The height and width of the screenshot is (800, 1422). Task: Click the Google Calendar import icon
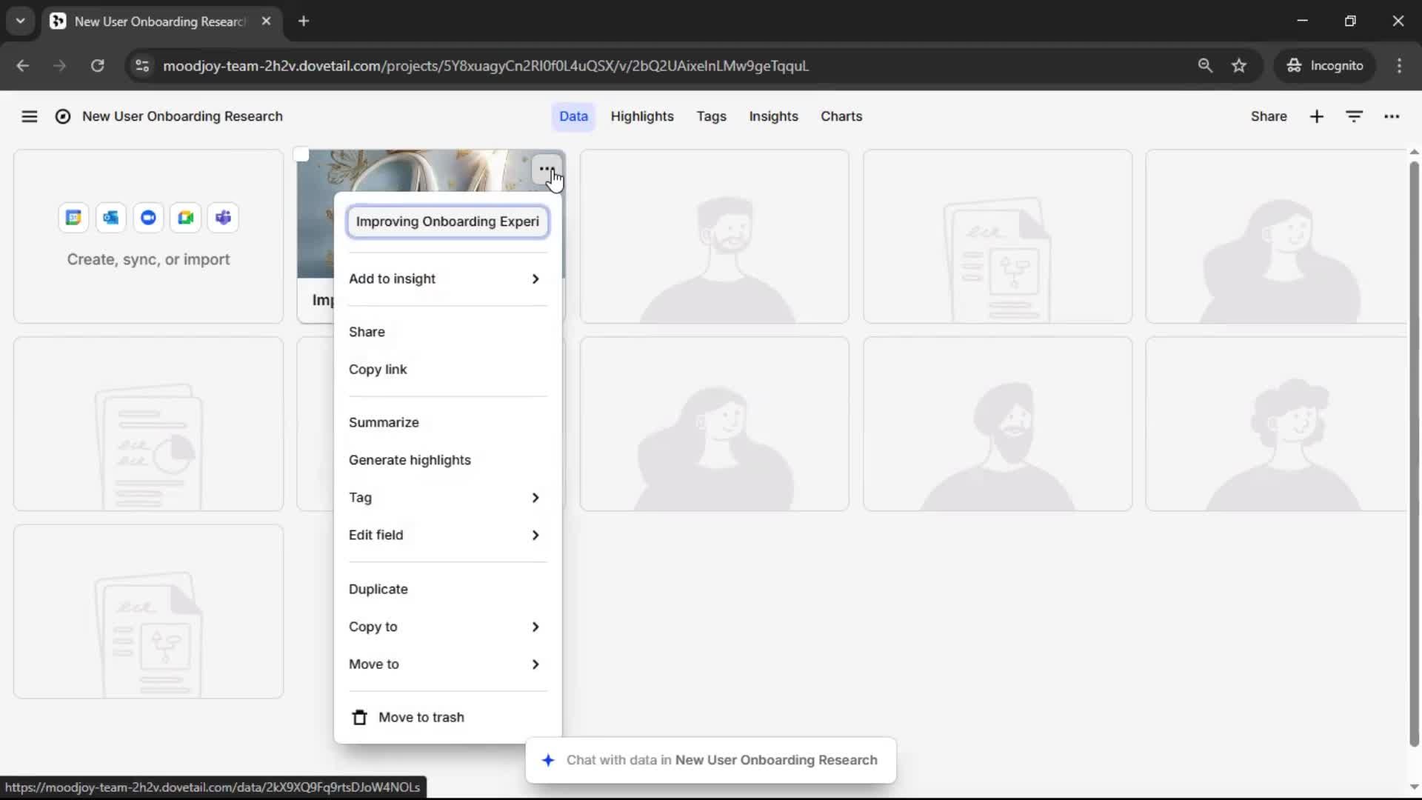coord(73,218)
